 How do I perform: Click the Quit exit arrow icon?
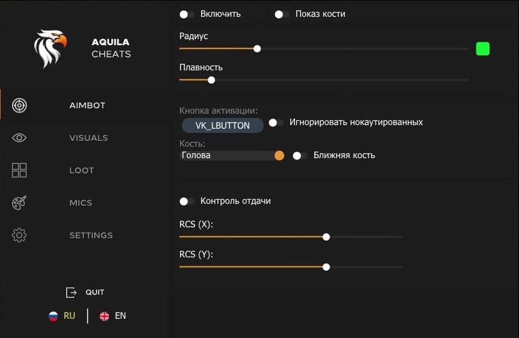pyautogui.click(x=71, y=292)
